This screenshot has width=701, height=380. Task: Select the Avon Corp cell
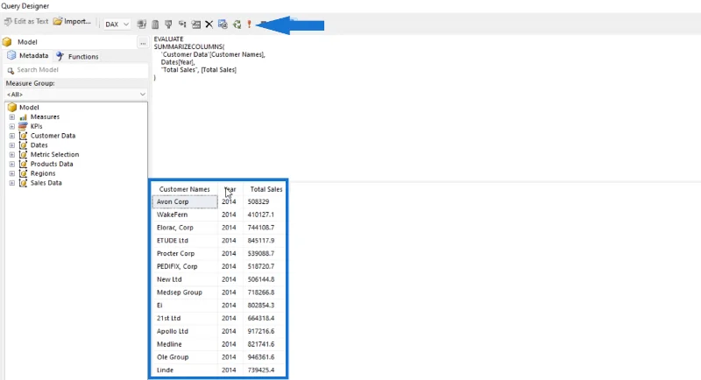pyautogui.click(x=185, y=202)
